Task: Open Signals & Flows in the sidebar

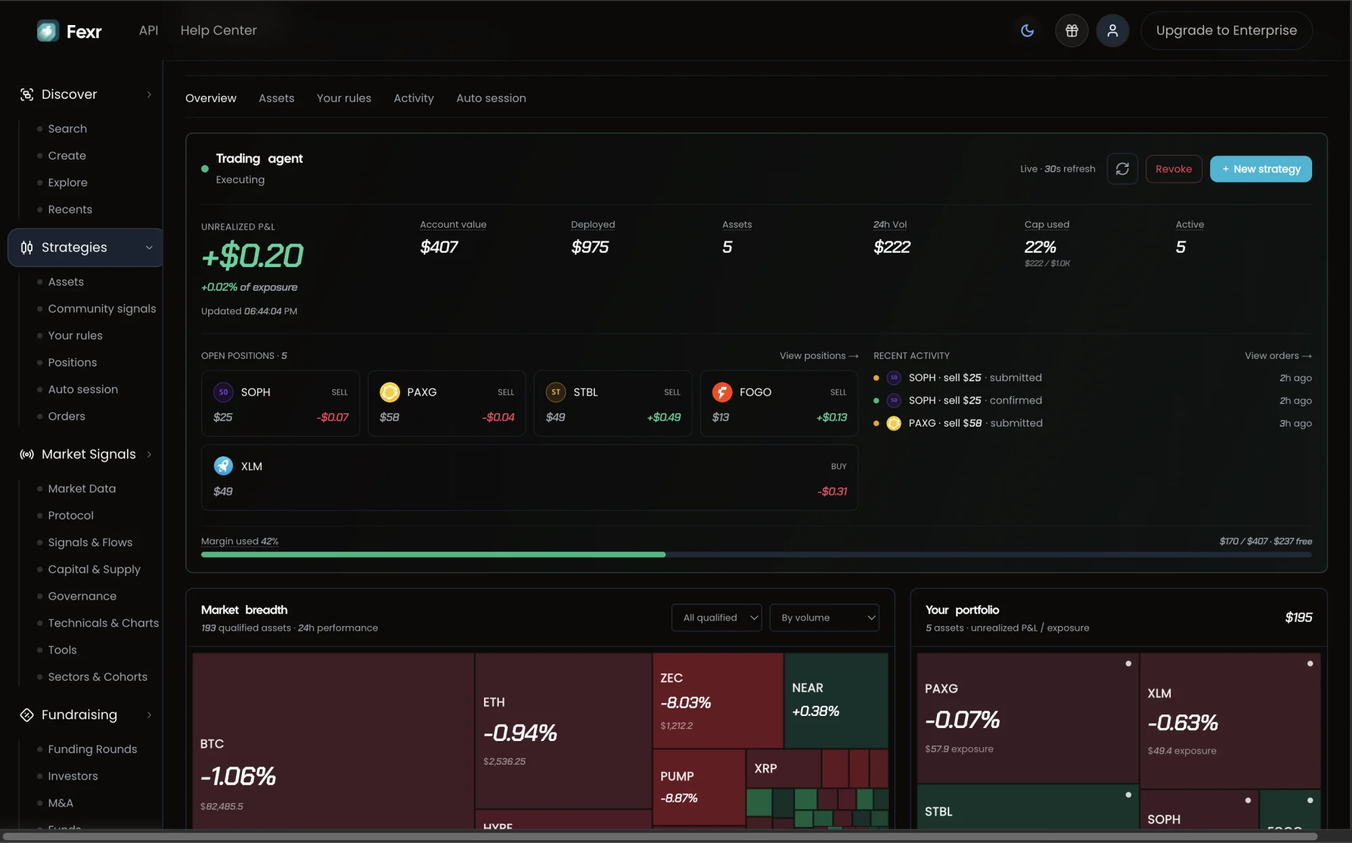Action: click(90, 542)
